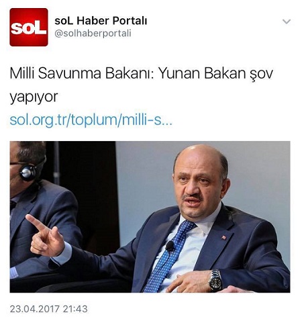This screenshot has height=321, width=300.
Task: Open the attached news photo
Action: tap(150, 217)
